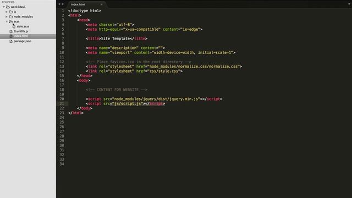Go to next tab with right arrow
Viewport: 352px width, 198px height.
(63, 4)
